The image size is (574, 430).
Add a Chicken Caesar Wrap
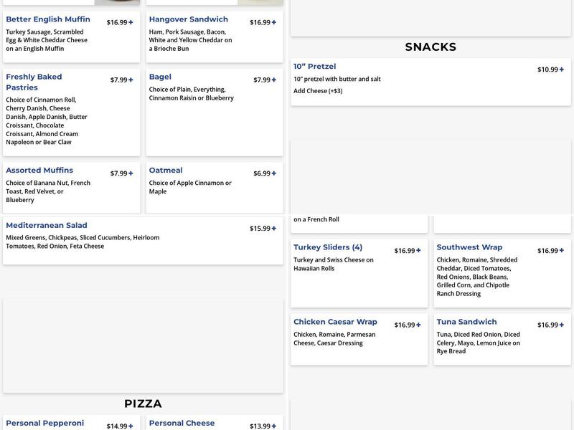click(x=420, y=323)
